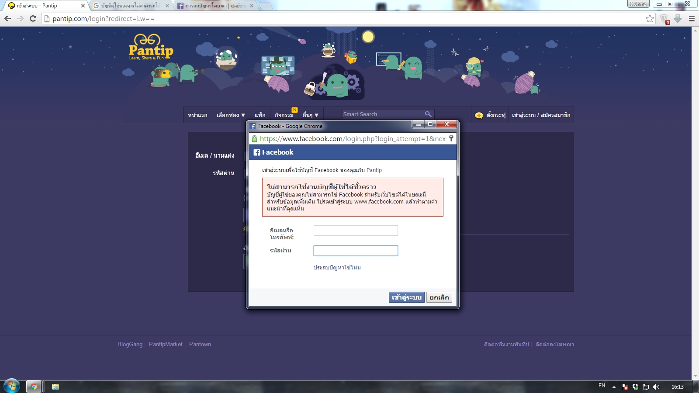Click the Pantip logo

point(151,47)
